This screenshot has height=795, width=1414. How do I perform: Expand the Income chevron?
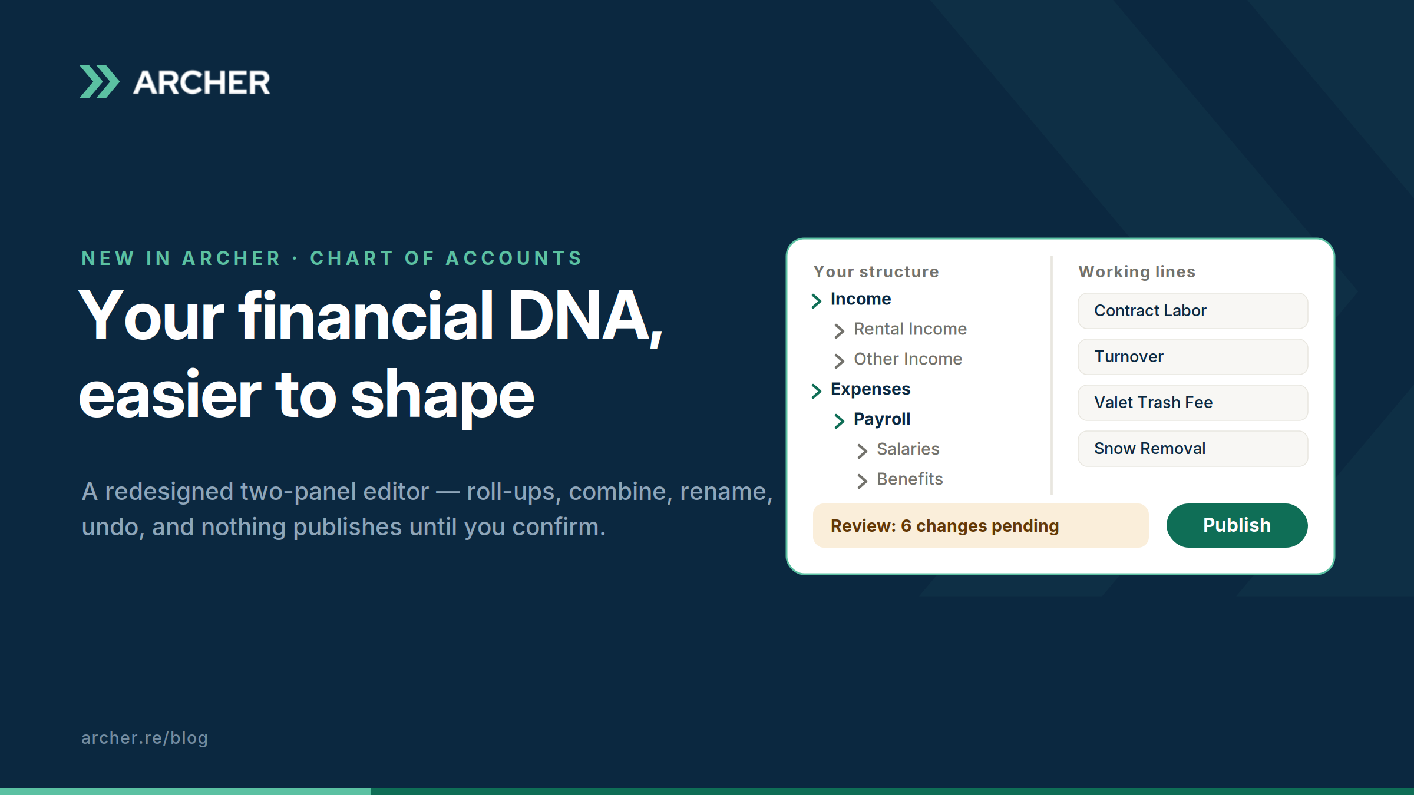(817, 301)
